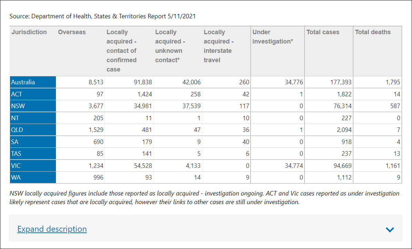The height and width of the screenshot is (249, 412).
Task: Click the NT jurisdiction cell
Action: [x=33, y=118]
